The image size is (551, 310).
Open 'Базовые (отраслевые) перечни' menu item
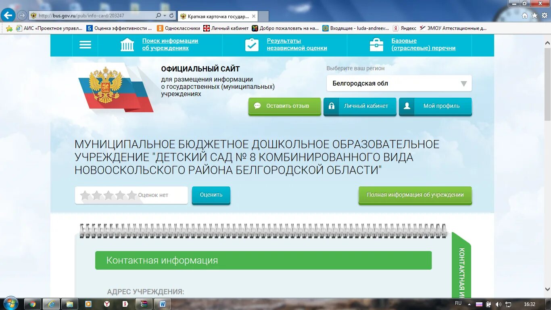click(423, 44)
